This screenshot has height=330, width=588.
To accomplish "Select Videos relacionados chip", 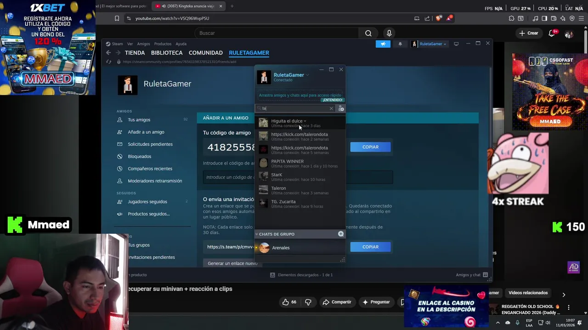I will [x=528, y=293].
